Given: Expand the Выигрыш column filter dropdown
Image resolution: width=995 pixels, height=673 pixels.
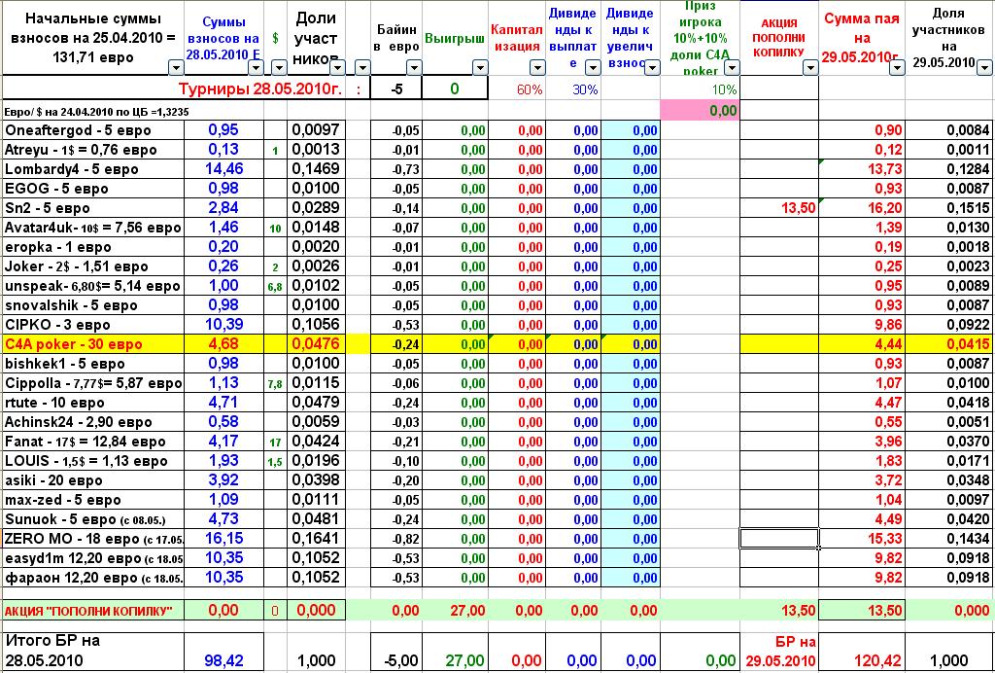Looking at the screenshot, I should (x=479, y=67).
